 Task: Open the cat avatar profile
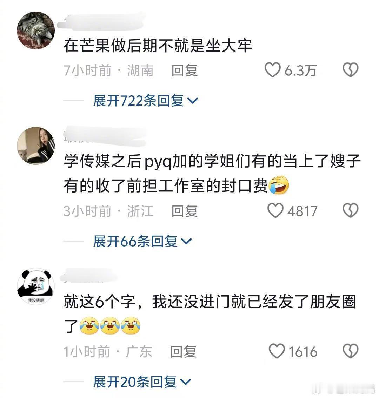pyautogui.click(x=36, y=30)
